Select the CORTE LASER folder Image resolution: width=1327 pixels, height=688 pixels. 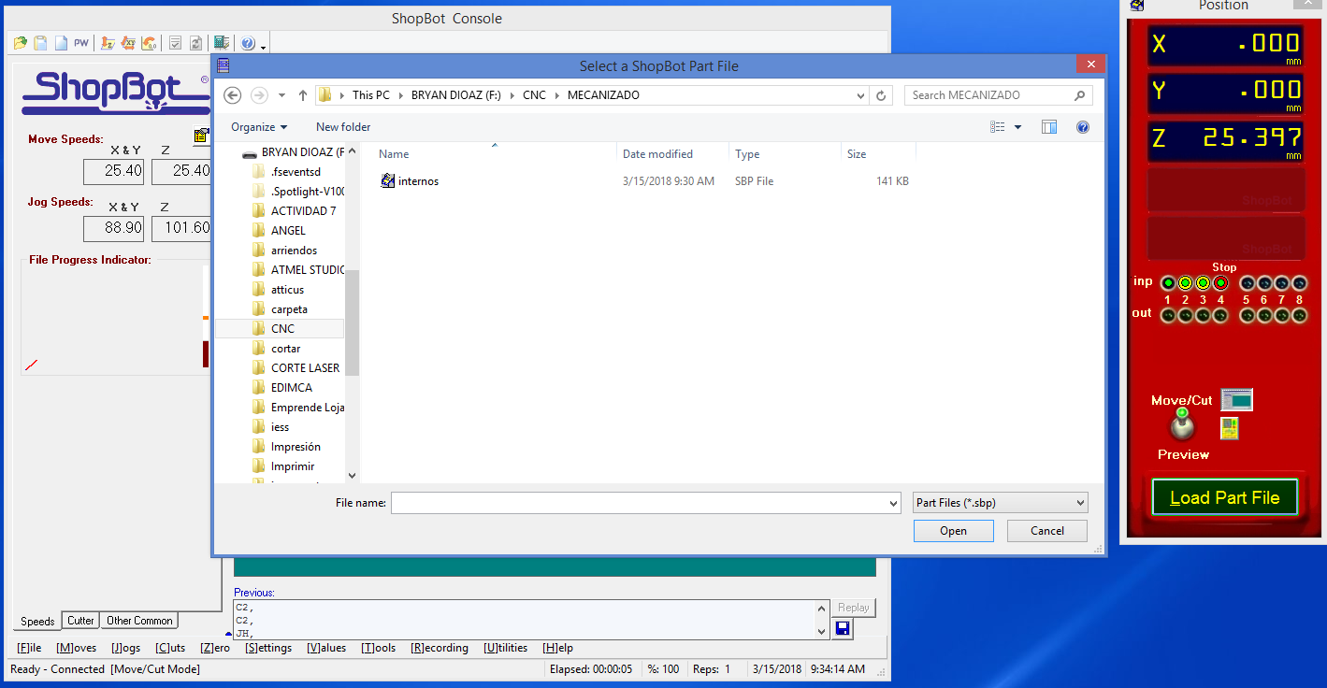click(x=305, y=368)
